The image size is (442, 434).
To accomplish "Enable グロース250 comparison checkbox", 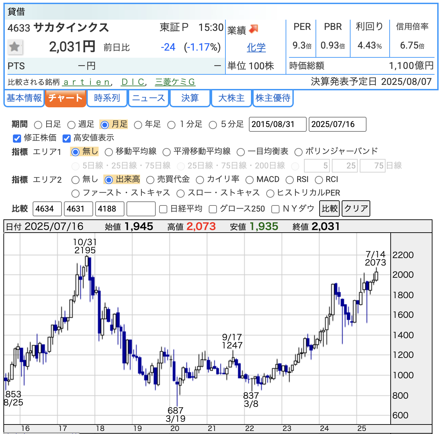I will coord(213,209).
